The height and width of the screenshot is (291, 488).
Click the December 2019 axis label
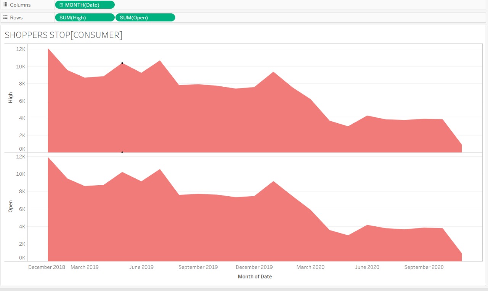(x=254, y=267)
